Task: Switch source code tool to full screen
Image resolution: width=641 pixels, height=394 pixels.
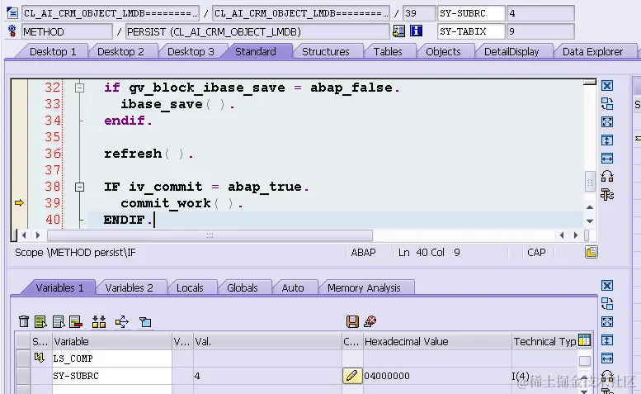Action: point(607,121)
